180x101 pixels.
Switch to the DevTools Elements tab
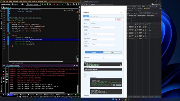click(x=134, y=6)
